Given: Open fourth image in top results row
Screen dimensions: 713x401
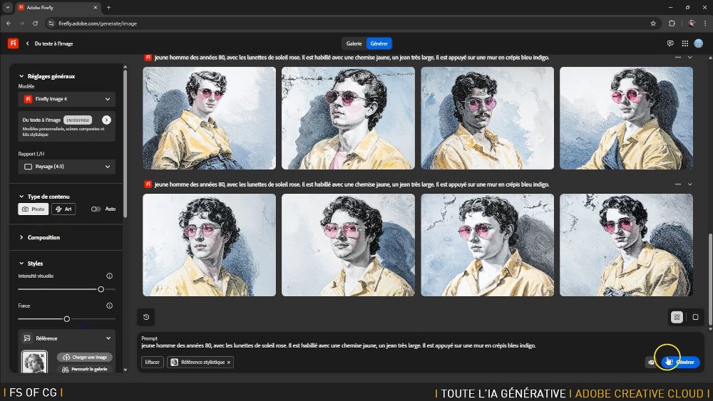Looking at the screenshot, I should click(x=626, y=118).
